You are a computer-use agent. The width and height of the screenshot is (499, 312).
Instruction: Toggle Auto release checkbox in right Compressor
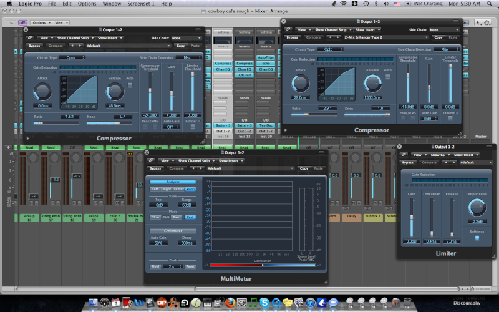[x=387, y=76]
